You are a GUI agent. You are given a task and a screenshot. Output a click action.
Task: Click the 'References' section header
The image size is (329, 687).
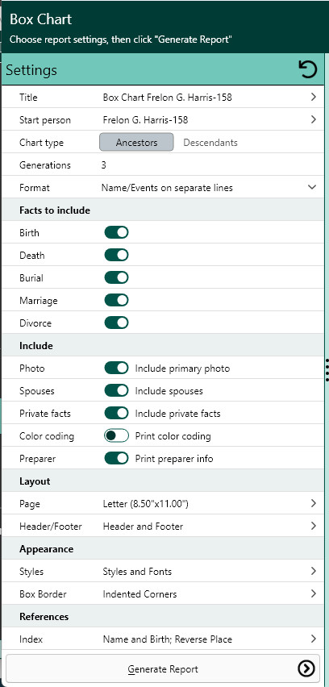pos(44,617)
